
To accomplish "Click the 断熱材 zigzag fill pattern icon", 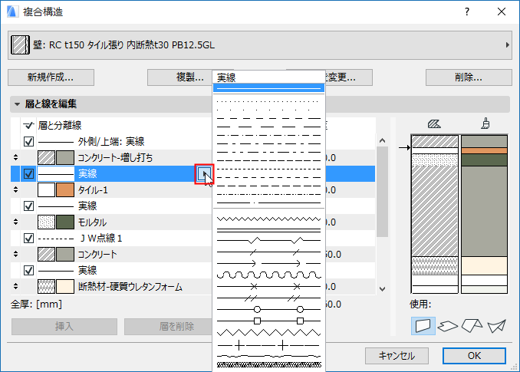I will (46, 286).
